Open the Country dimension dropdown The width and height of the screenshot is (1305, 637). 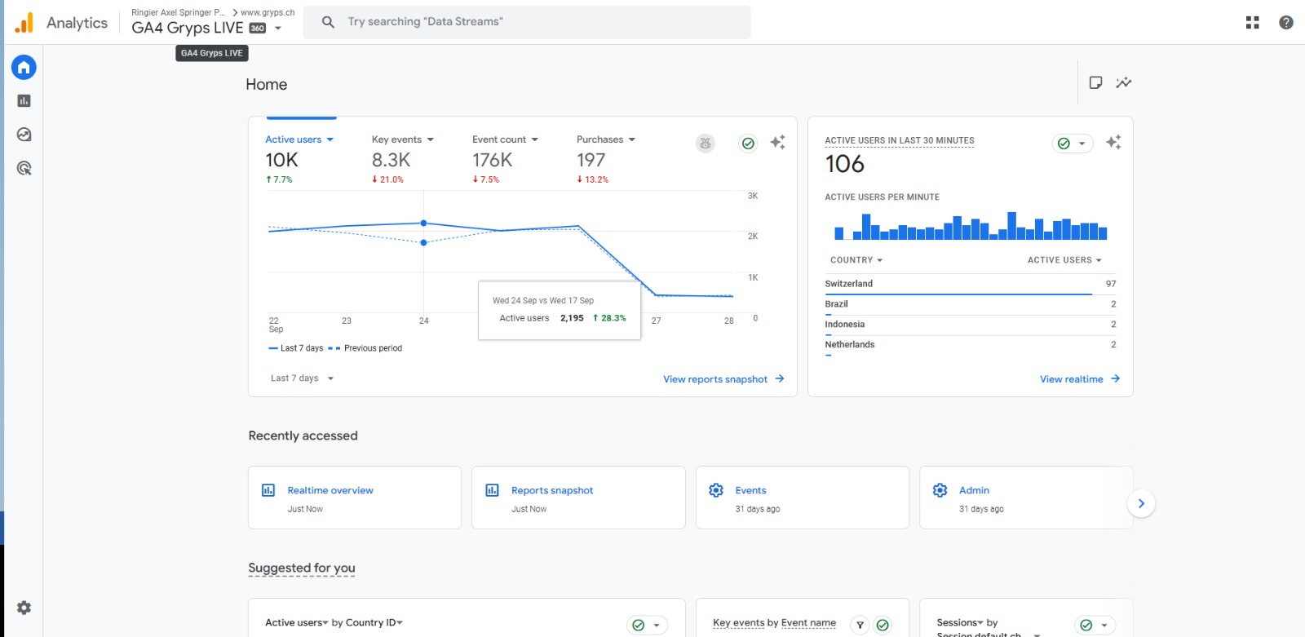(856, 260)
